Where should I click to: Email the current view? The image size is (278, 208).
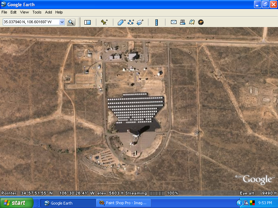pos(173,22)
